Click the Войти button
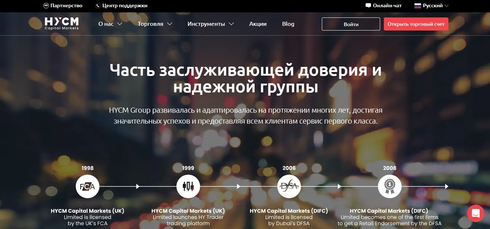490x229 pixels. (x=351, y=24)
